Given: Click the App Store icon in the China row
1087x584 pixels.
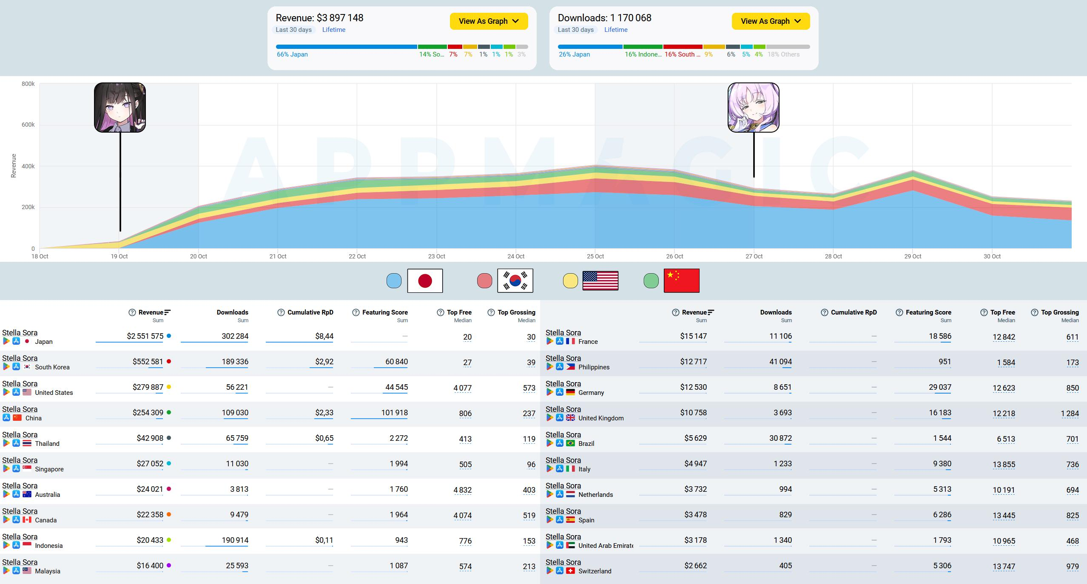Looking at the screenshot, I should (6, 418).
